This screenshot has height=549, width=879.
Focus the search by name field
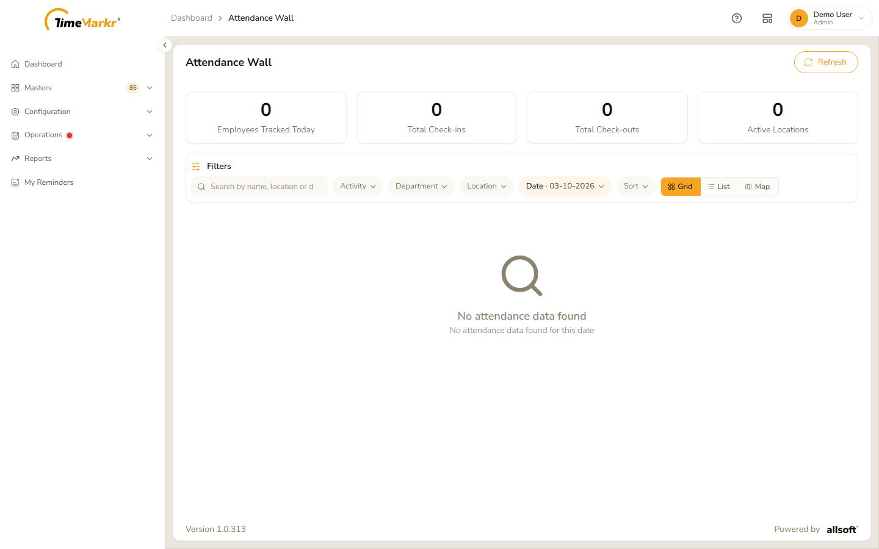pyautogui.click(x=259, y=187)
